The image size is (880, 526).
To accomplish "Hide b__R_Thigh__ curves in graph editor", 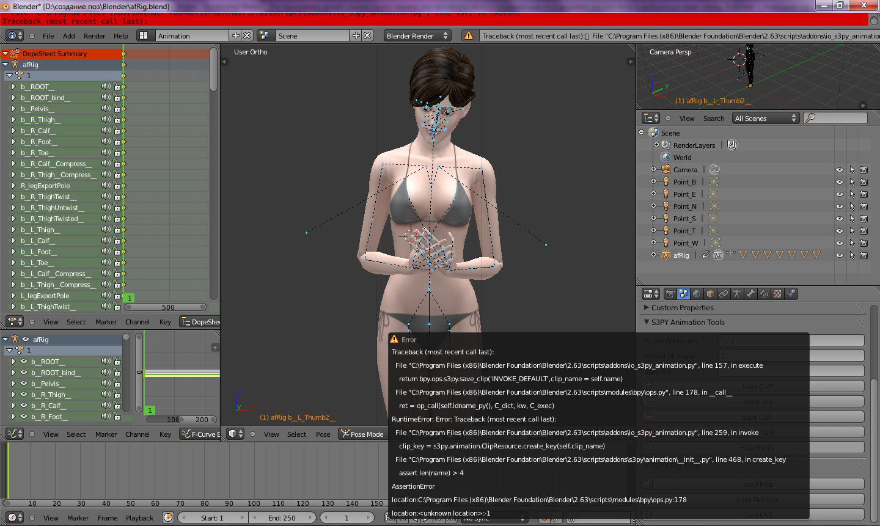I will pos(24,395).
